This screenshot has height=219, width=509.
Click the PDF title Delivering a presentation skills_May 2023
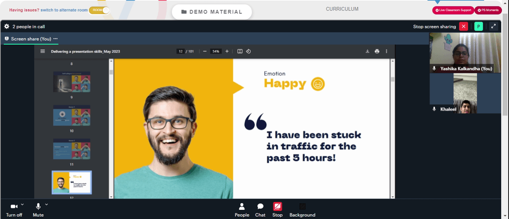(86, 51)
